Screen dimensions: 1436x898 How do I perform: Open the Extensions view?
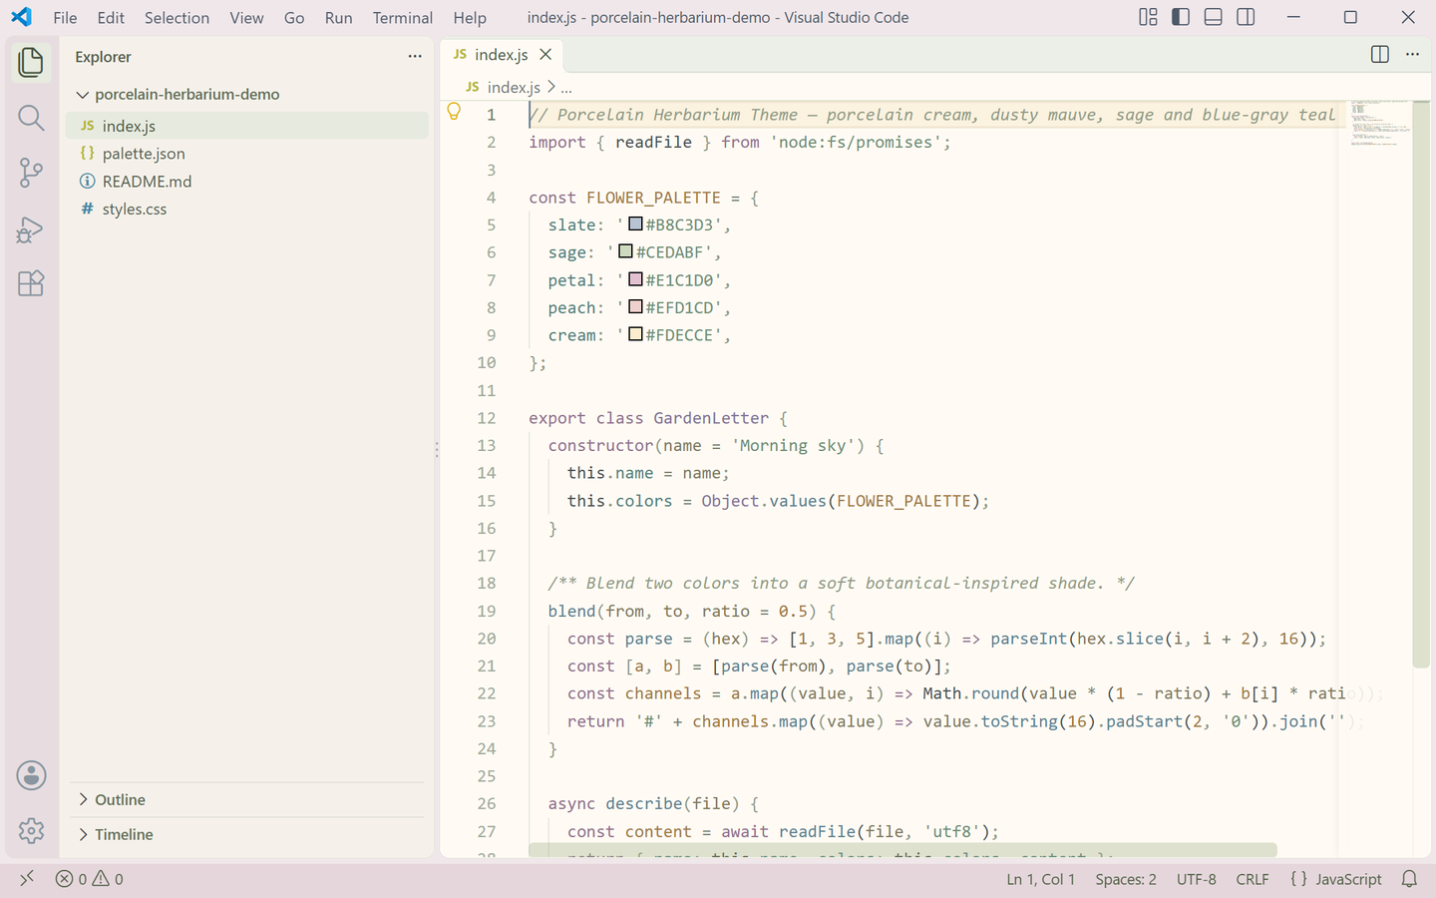(31, 283)
